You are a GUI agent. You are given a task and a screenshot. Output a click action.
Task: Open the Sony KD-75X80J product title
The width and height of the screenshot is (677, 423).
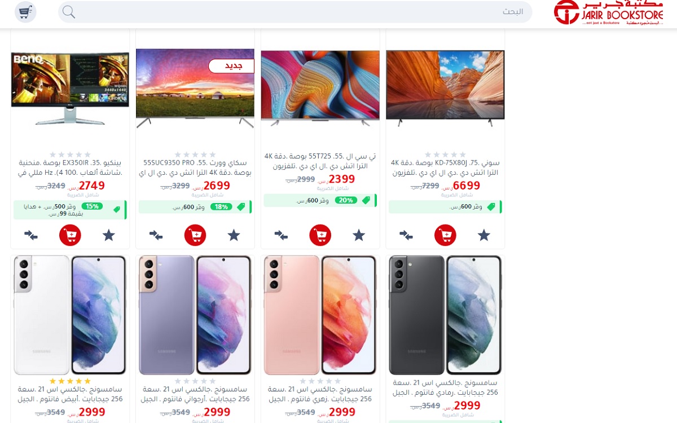pos(445,168)
